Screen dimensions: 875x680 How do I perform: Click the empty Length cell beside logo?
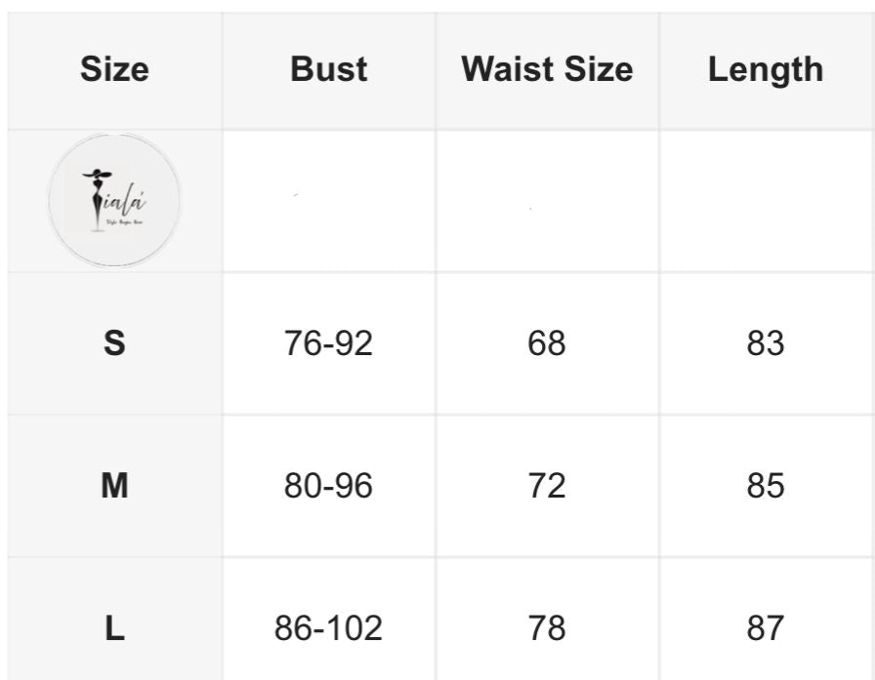pos(768,201)
